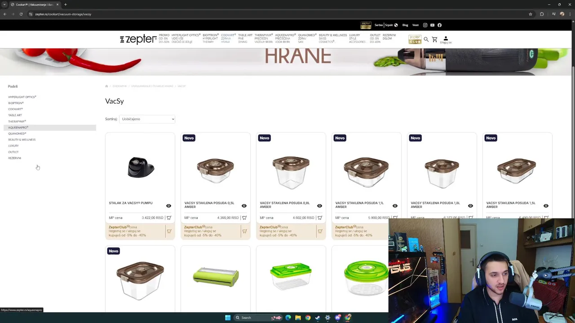The image size is (575, 323).
Task: Open the Sortiraj 'Uobičajeno' dropdown
Action: [147, 119]
